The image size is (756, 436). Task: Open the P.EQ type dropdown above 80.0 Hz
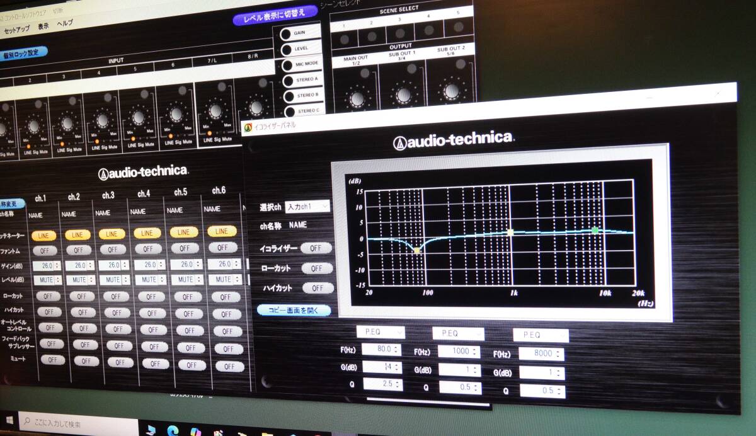(381, 331)
